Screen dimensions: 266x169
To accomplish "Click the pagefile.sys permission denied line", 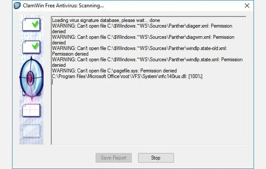I will coord(114,71).
